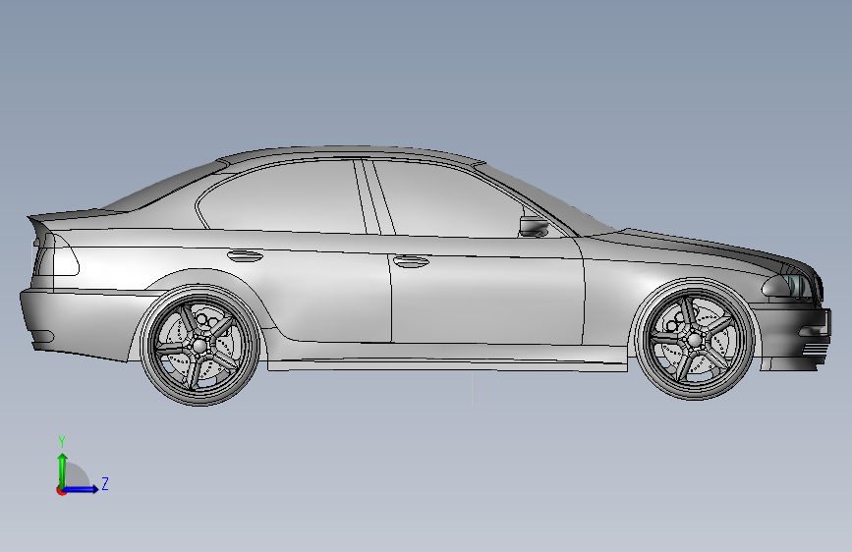Image resolution: width=852 pixels, height=552 pixels.
Task: Pick the side mirror on the car
Action: tap(533, 226)
